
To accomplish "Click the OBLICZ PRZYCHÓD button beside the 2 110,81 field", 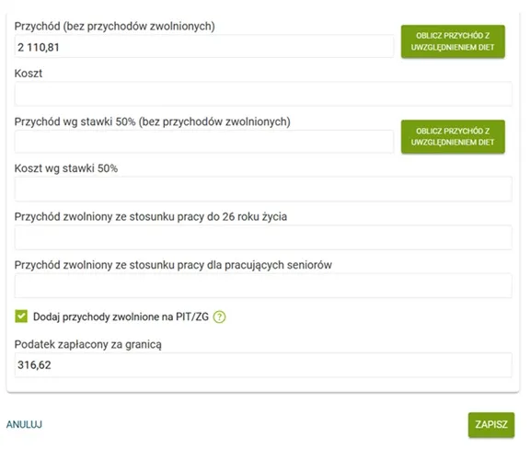I will point(453,41).
